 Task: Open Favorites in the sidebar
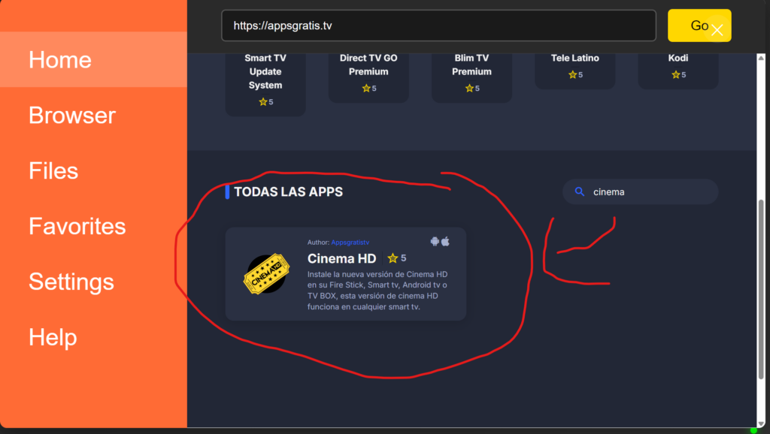77,226
